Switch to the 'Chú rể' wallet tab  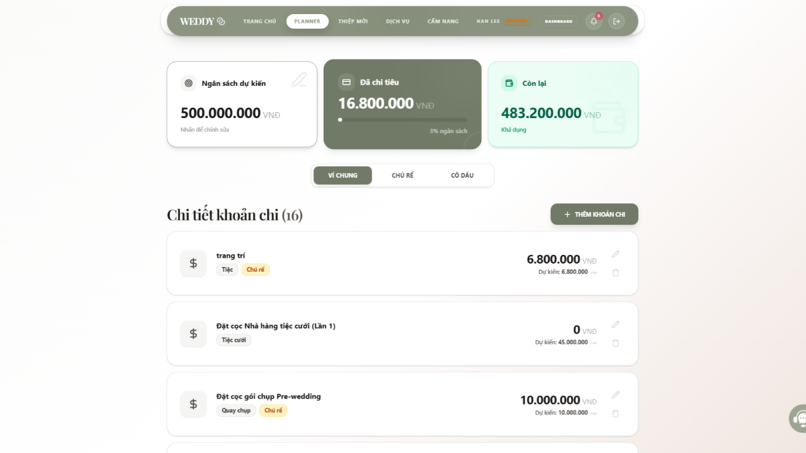coord(402,176)
